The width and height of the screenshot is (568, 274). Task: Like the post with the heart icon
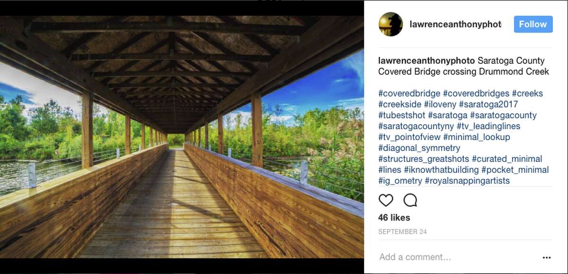point(386,200)
